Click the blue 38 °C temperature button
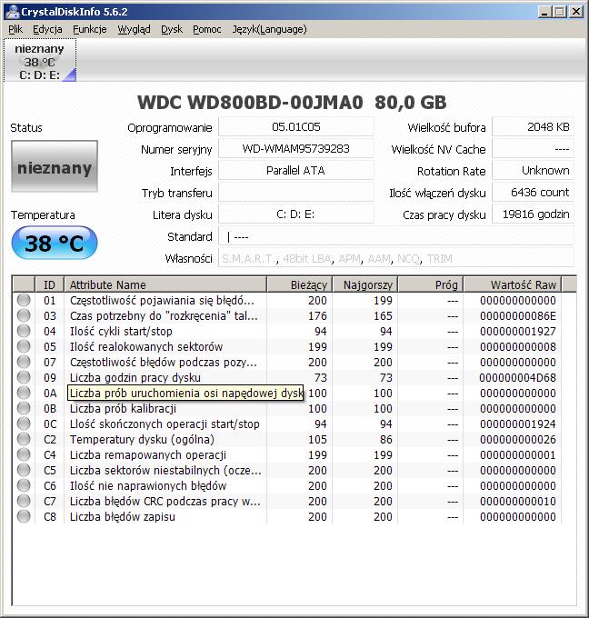 55,243
